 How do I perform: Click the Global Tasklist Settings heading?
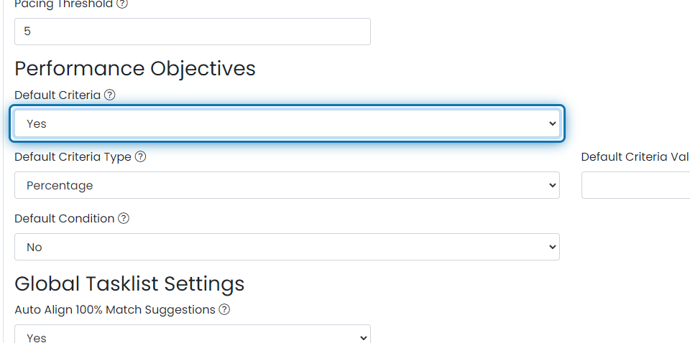(129, 283)
